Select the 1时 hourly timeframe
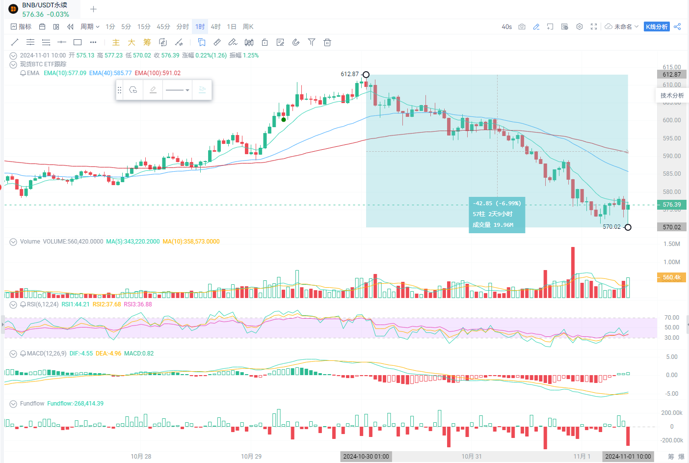Screen dimensions: 689x463 200,27
